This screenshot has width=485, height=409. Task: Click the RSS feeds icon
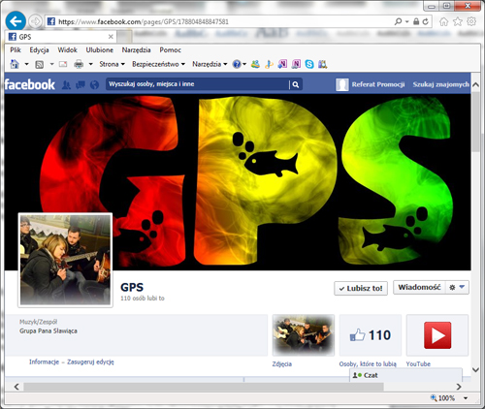click(x=40, y=64)
